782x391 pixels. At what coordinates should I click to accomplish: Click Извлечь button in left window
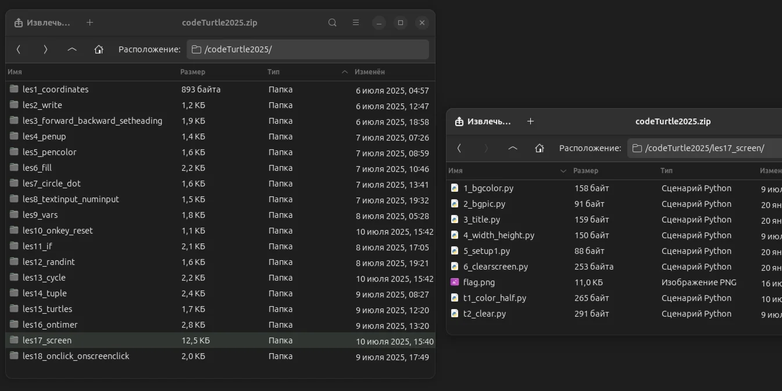pos(42,23)
